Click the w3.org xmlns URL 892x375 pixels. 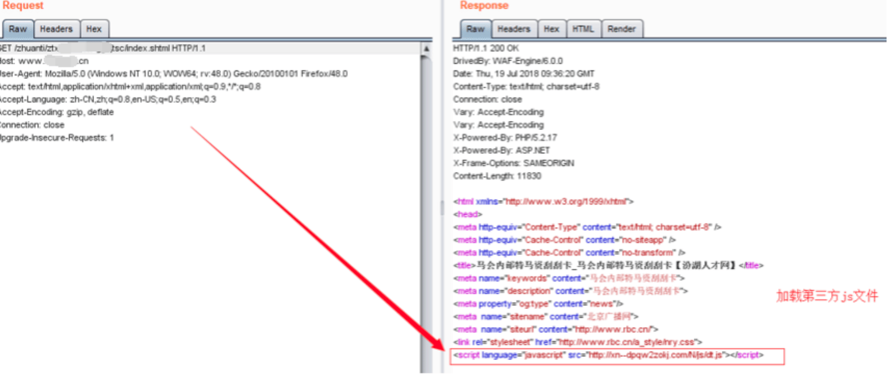[566, 202]
